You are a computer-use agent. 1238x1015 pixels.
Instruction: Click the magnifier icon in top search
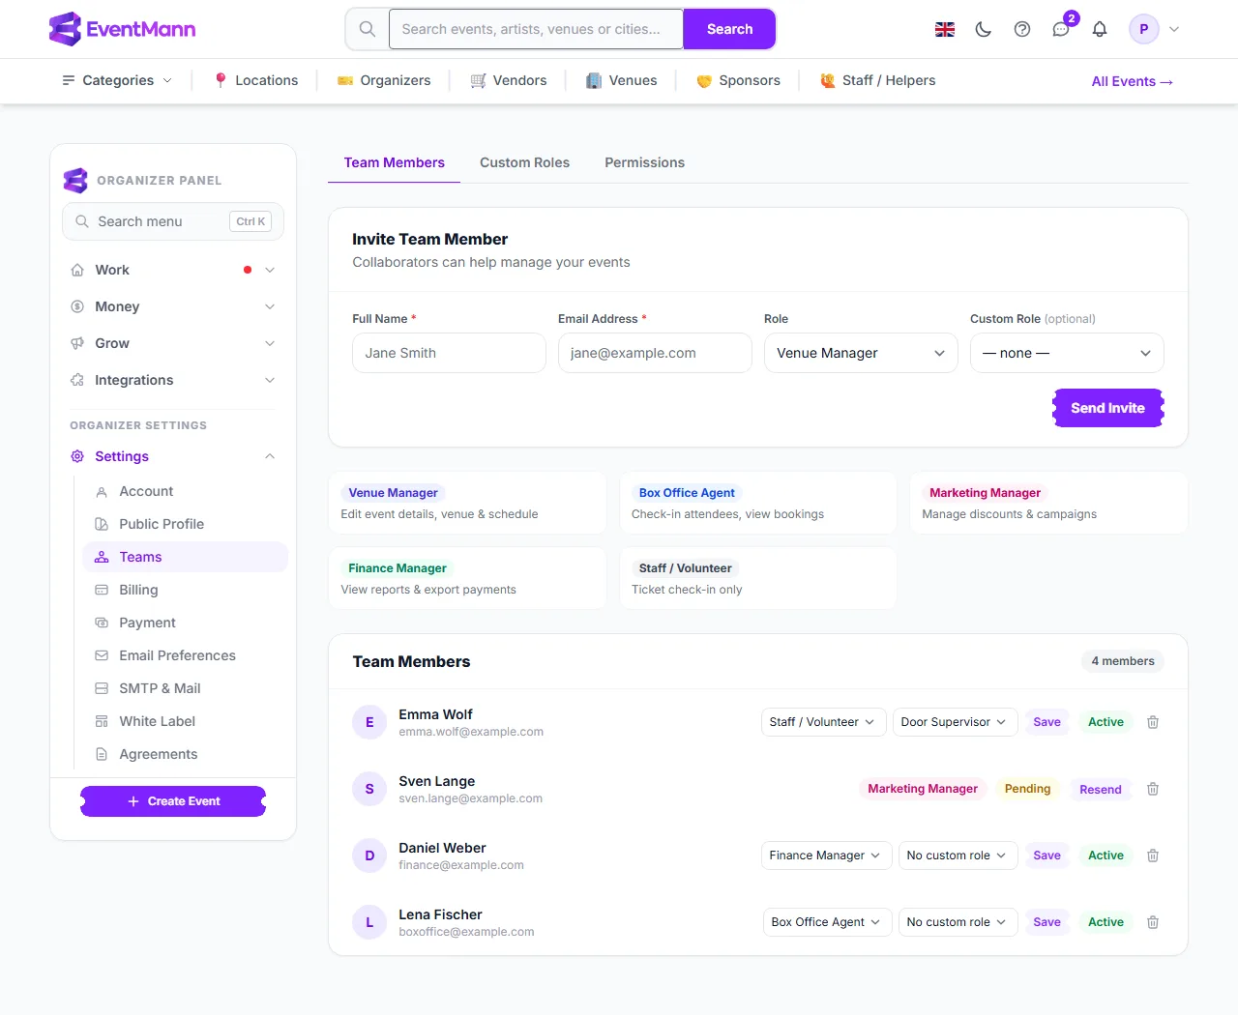[368, 29]
